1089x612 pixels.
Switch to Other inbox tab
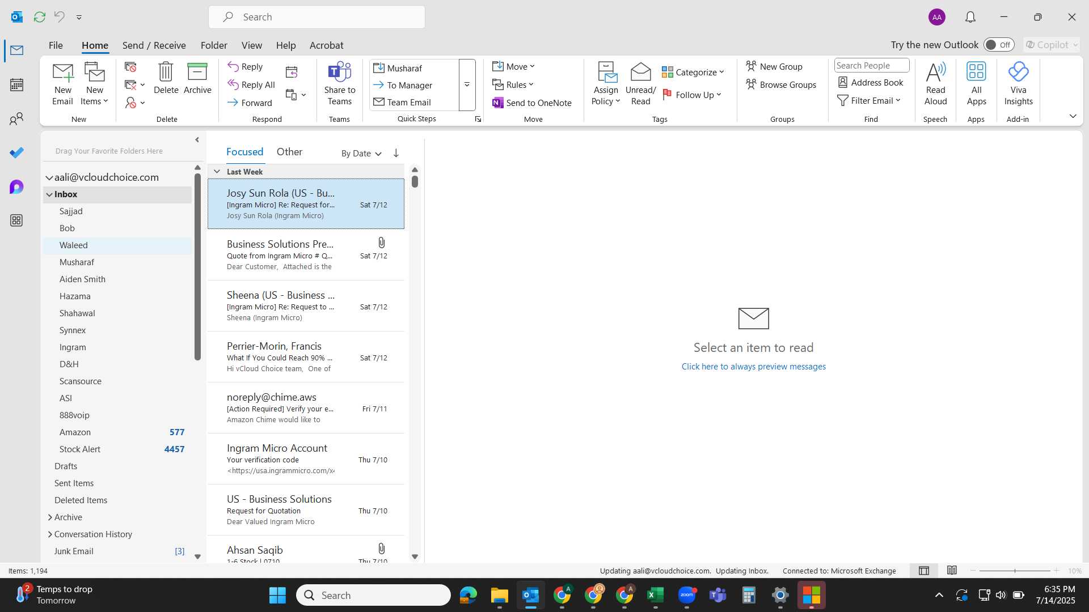tap(289, 152)
